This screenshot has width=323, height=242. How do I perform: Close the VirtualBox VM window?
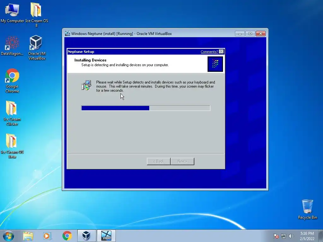261,33
